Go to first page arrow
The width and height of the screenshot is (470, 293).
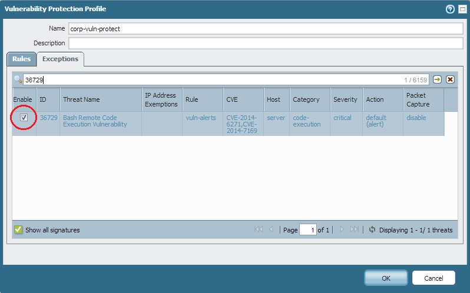(259, 229)
